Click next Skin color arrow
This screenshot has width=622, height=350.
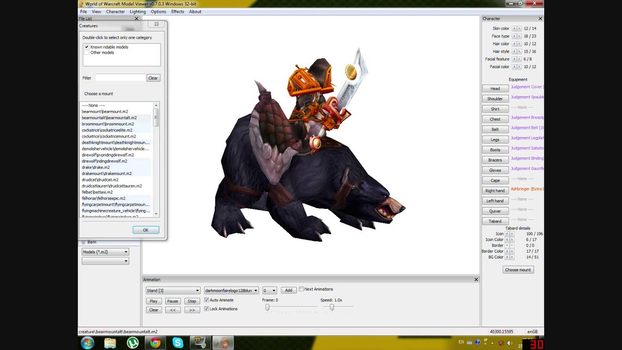(519, 29)
